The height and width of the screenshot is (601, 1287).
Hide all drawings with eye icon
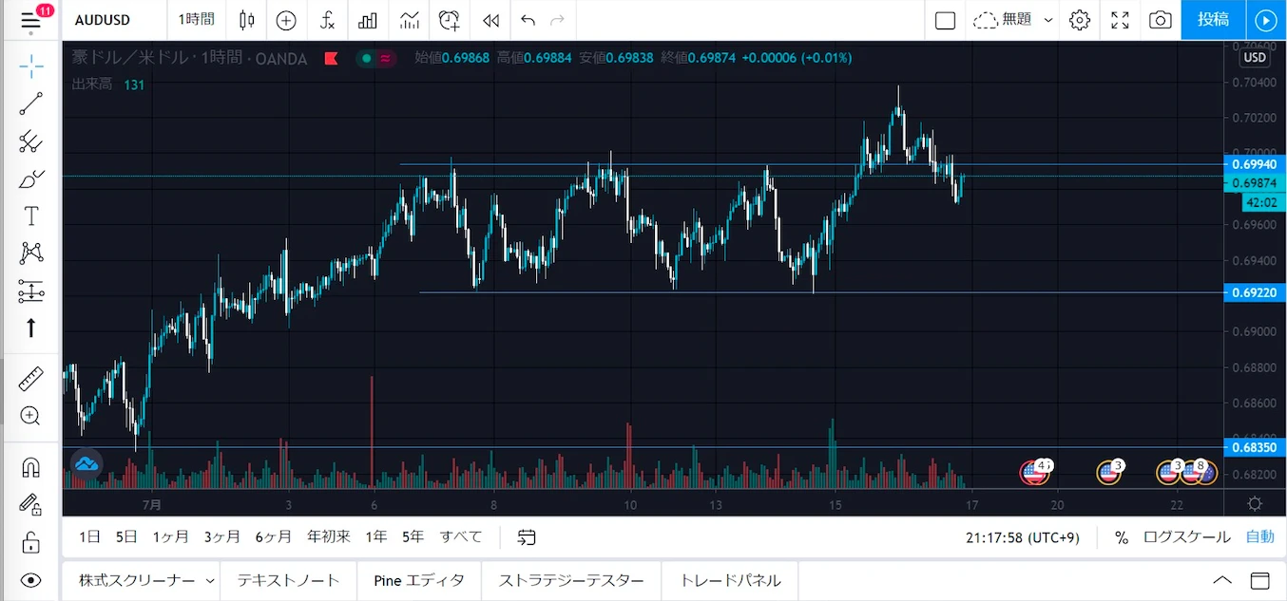click(x=30, y=580)
